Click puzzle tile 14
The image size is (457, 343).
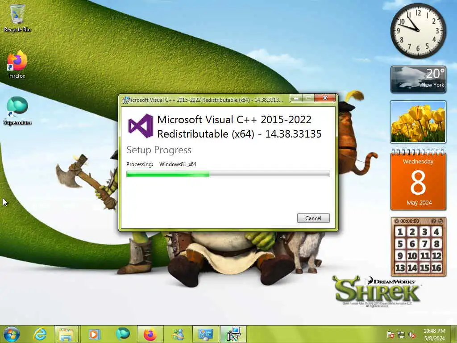pyautogui.click(x=412, y=268)
